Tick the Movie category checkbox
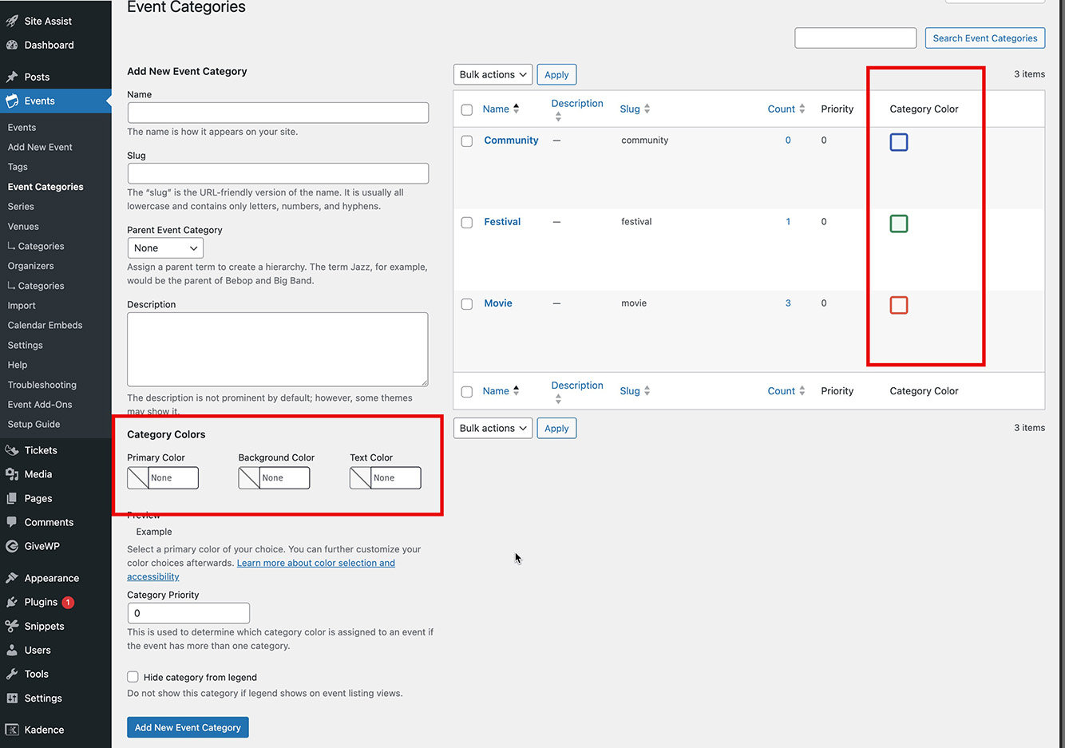This screenshot has height=748, width=1065. [467, 304]
